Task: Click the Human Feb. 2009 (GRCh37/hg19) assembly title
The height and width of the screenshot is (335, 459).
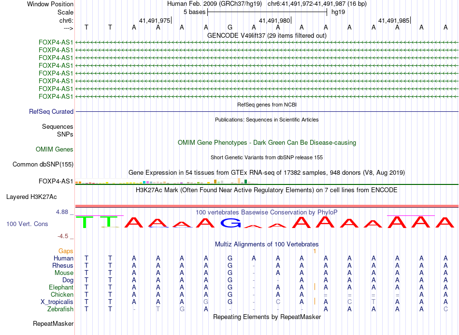Action: coord(215,4)
